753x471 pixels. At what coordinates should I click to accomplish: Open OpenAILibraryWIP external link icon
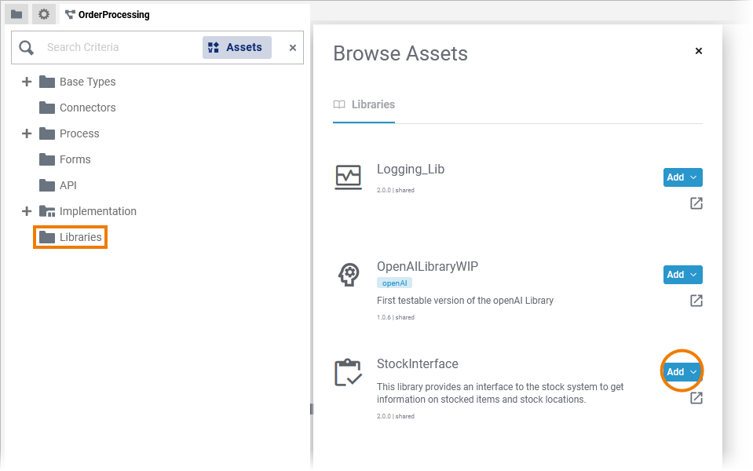[696, 301]
